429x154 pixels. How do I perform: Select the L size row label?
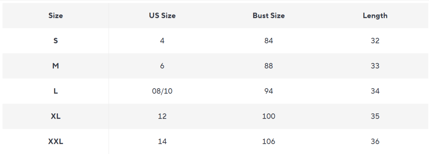56,91
